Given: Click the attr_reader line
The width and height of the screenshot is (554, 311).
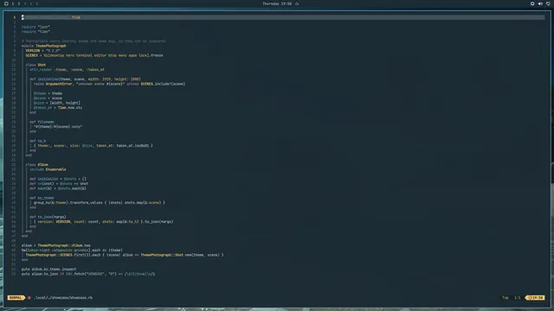Looking at the screenshot, I should (67, 69).
